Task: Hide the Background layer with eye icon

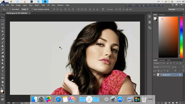Action: tap(154, 75)
